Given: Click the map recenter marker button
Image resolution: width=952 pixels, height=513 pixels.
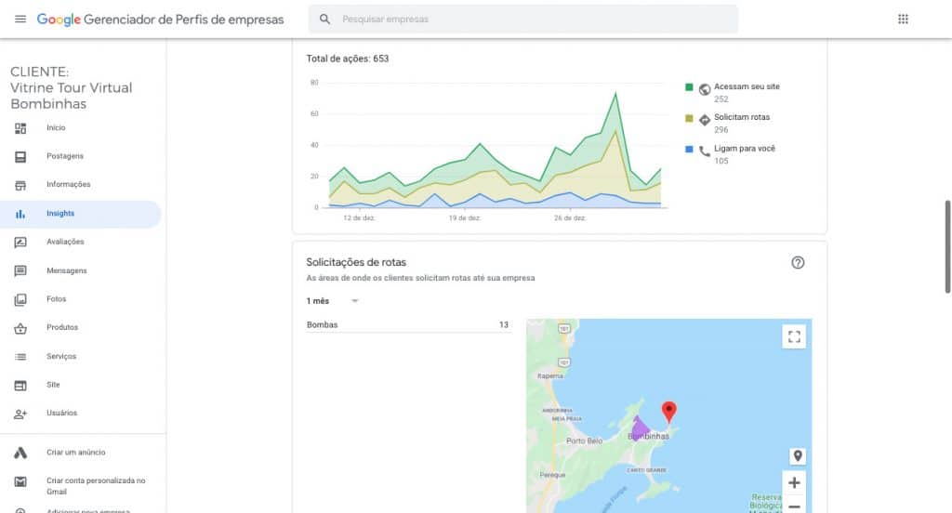Looking at the screenshot, I should [x=797, y=456].
